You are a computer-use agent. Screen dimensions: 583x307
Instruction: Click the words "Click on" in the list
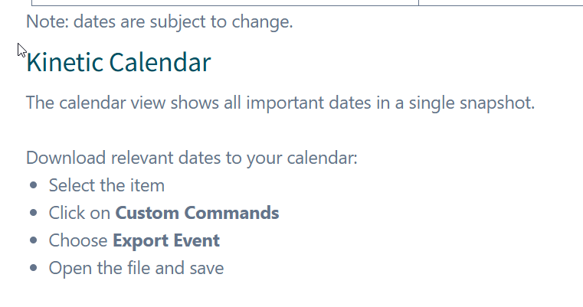(x=80, y=213)
